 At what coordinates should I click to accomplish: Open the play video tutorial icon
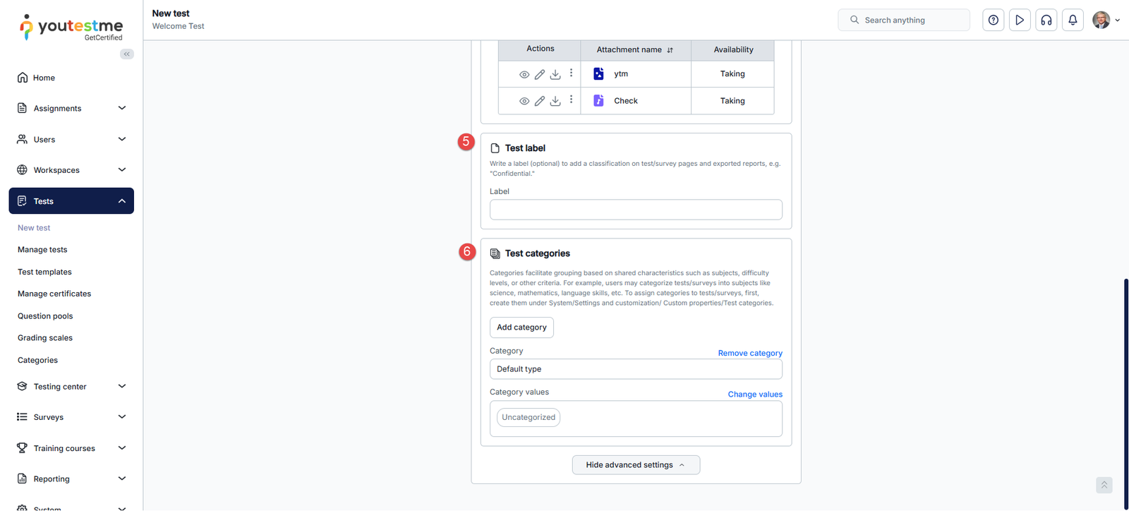point(1020,20)
